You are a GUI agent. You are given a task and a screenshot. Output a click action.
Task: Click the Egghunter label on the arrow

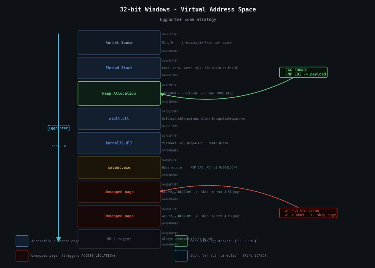(x=58, y=128)
